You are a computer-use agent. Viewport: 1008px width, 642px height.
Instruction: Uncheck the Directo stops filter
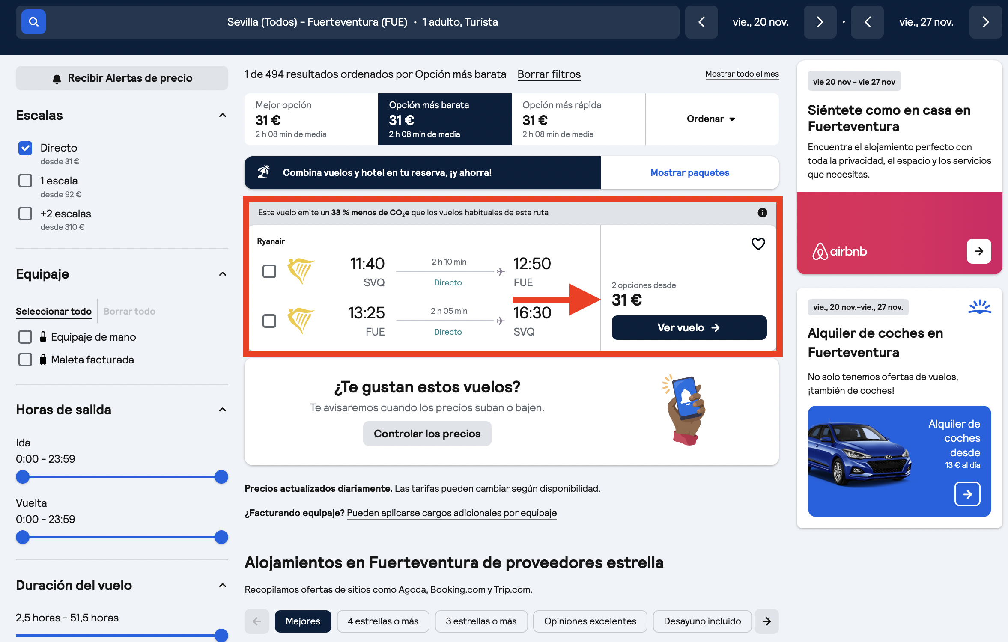pyautogui.click(x=25, y=148)
